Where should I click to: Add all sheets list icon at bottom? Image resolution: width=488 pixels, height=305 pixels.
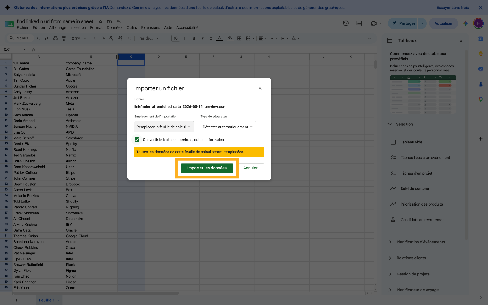click(27, 300)
